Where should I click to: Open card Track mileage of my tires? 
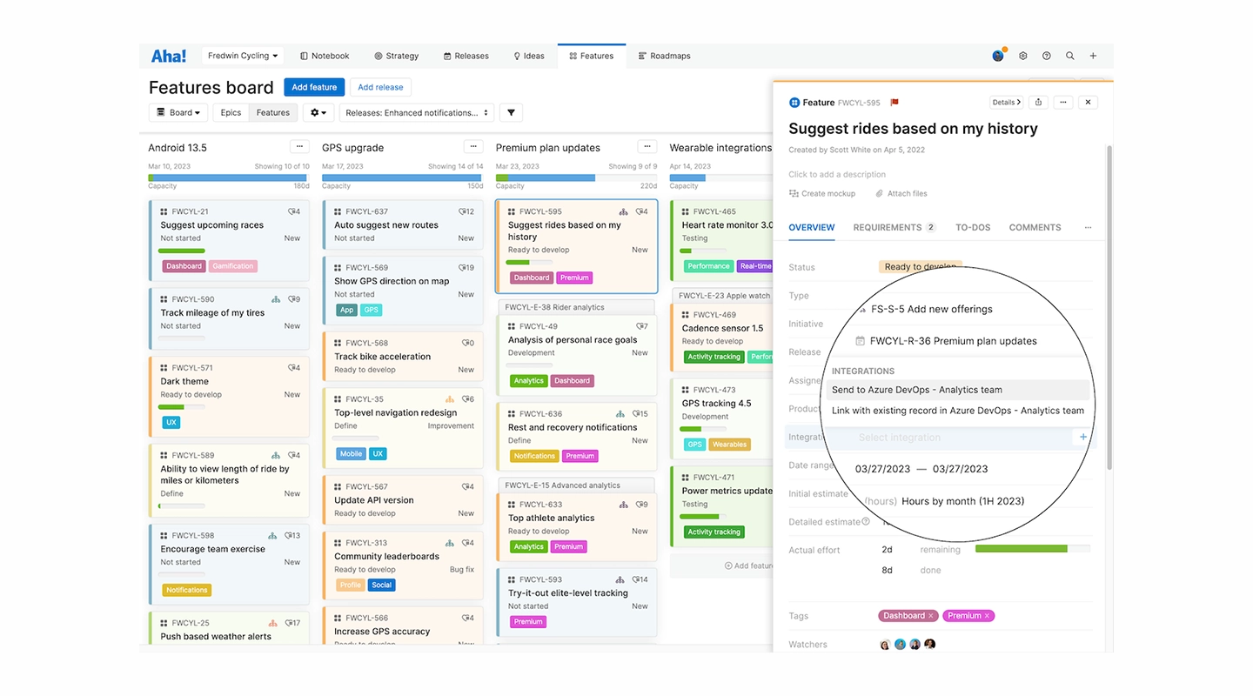point(230,319)
